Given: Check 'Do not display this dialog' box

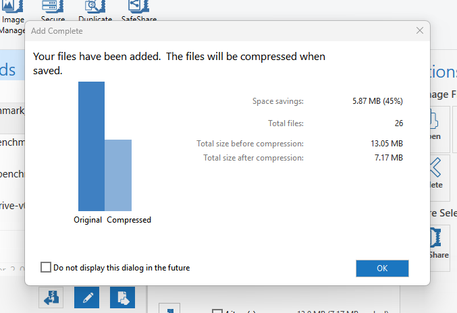Looking at the screenshot, I should (46, 268).
